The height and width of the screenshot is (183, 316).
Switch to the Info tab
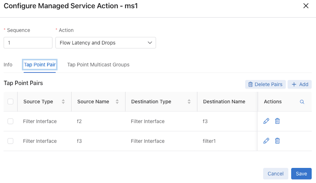8,65
